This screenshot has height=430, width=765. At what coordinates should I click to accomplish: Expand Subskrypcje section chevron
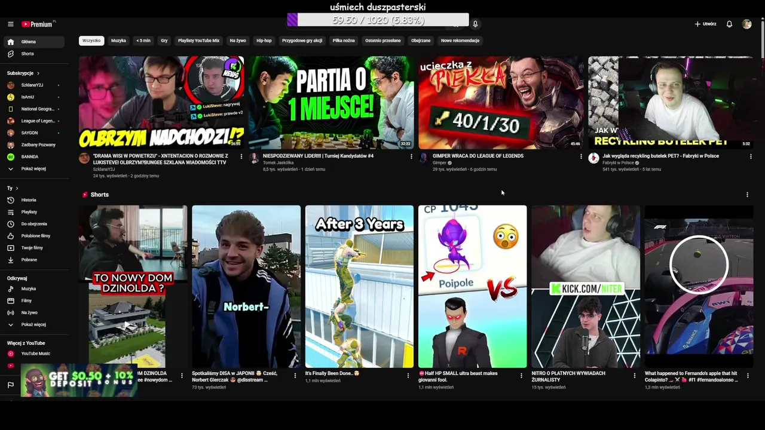pos(38,73)
